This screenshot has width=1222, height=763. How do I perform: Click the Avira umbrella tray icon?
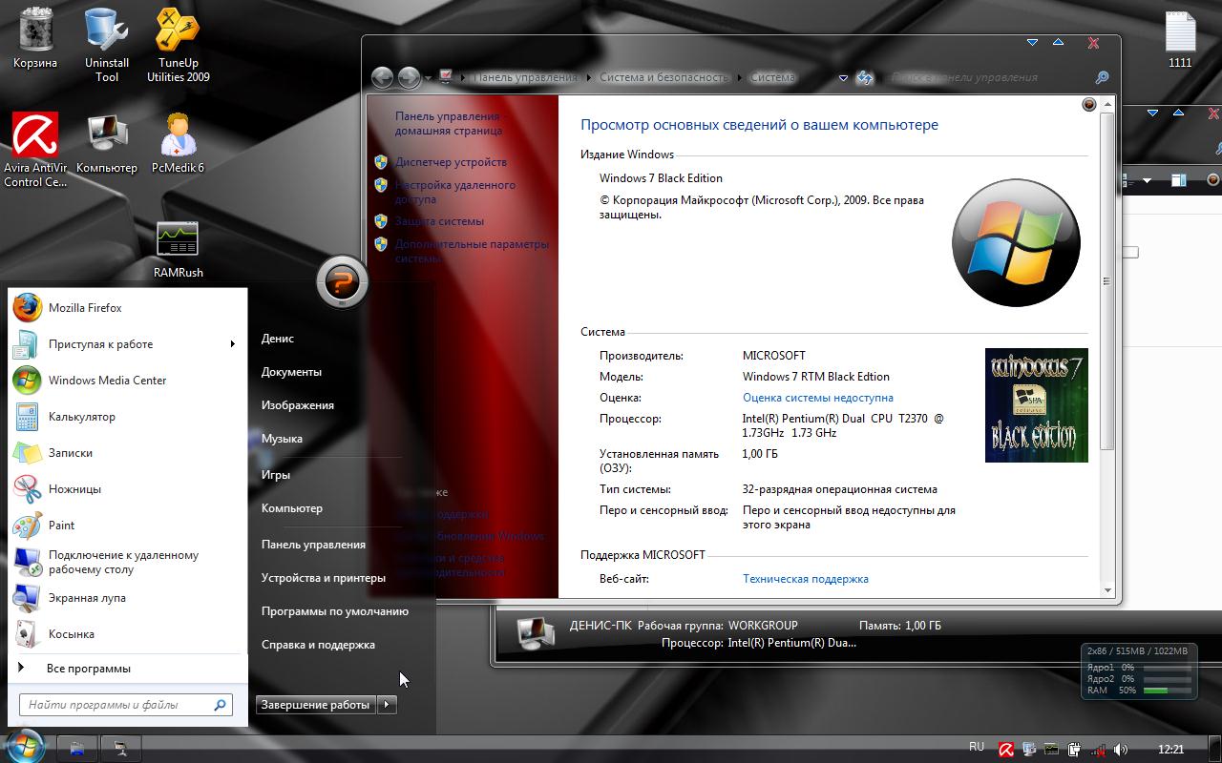[1006, 750]
